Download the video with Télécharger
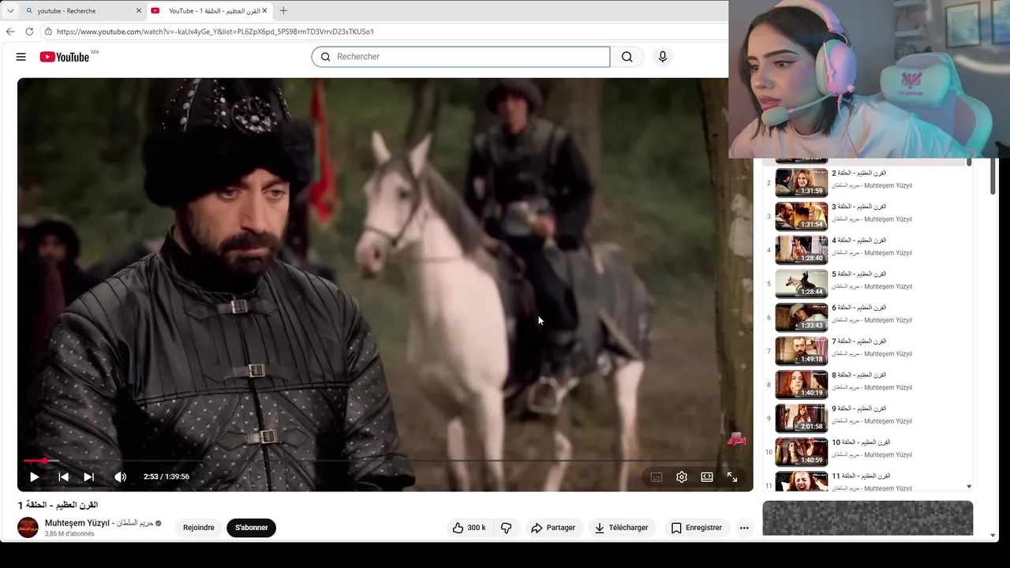Viewport: 1010px width, 568px height. click(x=621, y=528)
